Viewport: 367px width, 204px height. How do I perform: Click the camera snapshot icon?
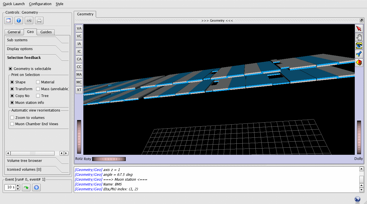coord(29,20)
